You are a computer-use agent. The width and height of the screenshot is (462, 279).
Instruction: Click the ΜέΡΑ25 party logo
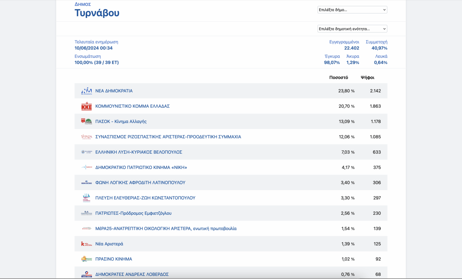tap(87, 229)
